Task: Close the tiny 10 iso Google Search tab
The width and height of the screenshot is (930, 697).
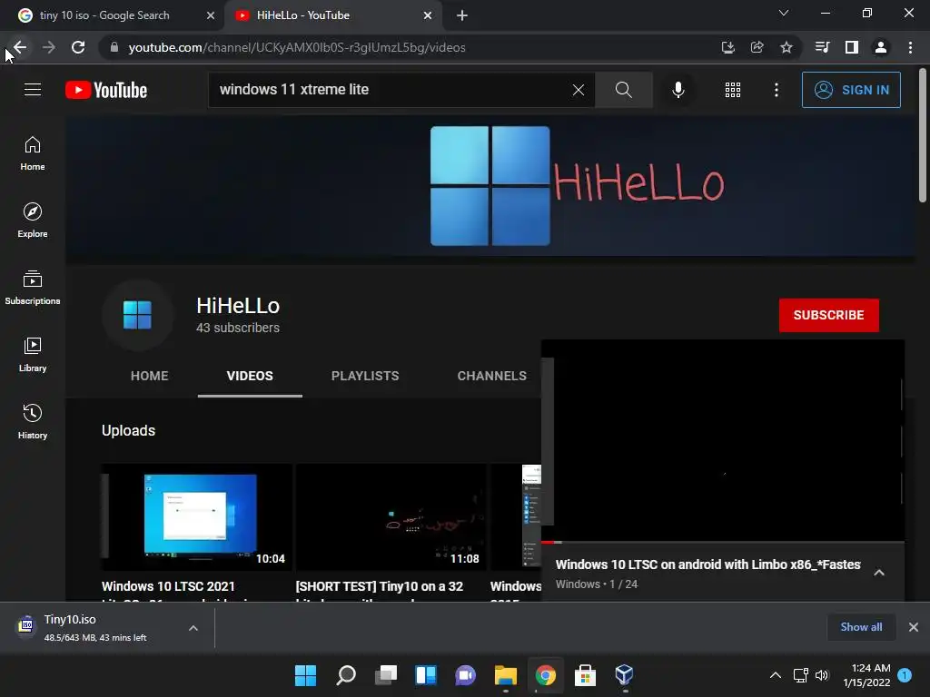Action: pos(211,15)
